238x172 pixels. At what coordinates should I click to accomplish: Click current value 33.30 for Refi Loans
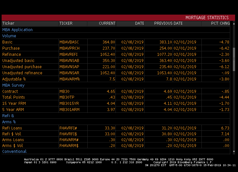coord(110,128)
